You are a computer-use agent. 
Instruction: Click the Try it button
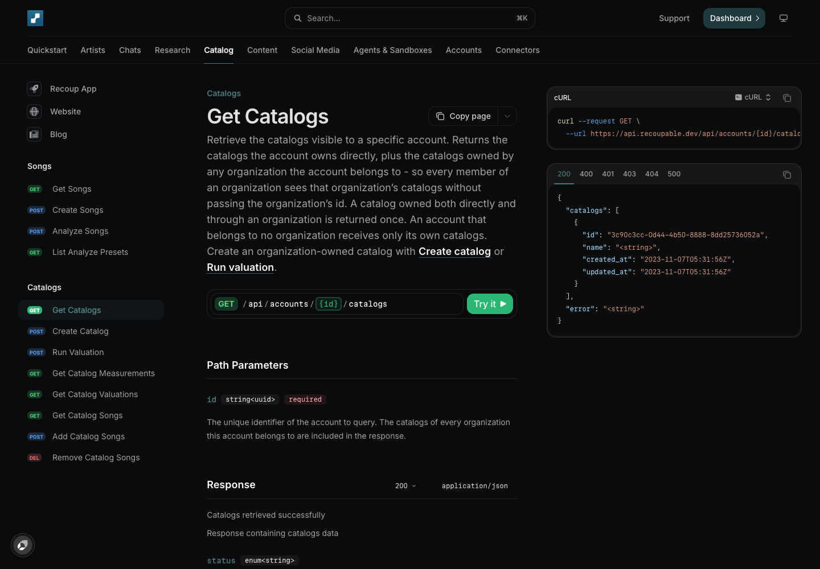490,304
